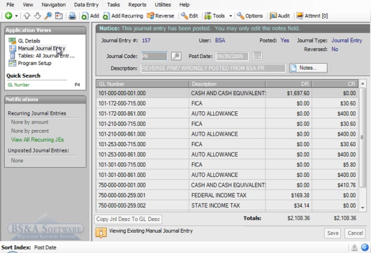
Task: Click the warning triangle status icon
Action: [354, 248]
